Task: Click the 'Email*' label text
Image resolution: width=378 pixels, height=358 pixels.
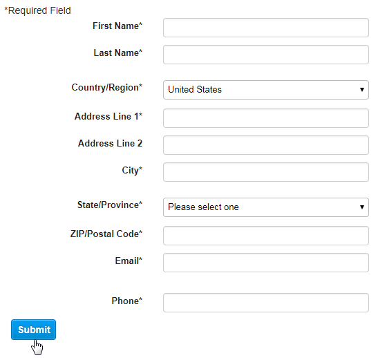Action: [129, 261]
